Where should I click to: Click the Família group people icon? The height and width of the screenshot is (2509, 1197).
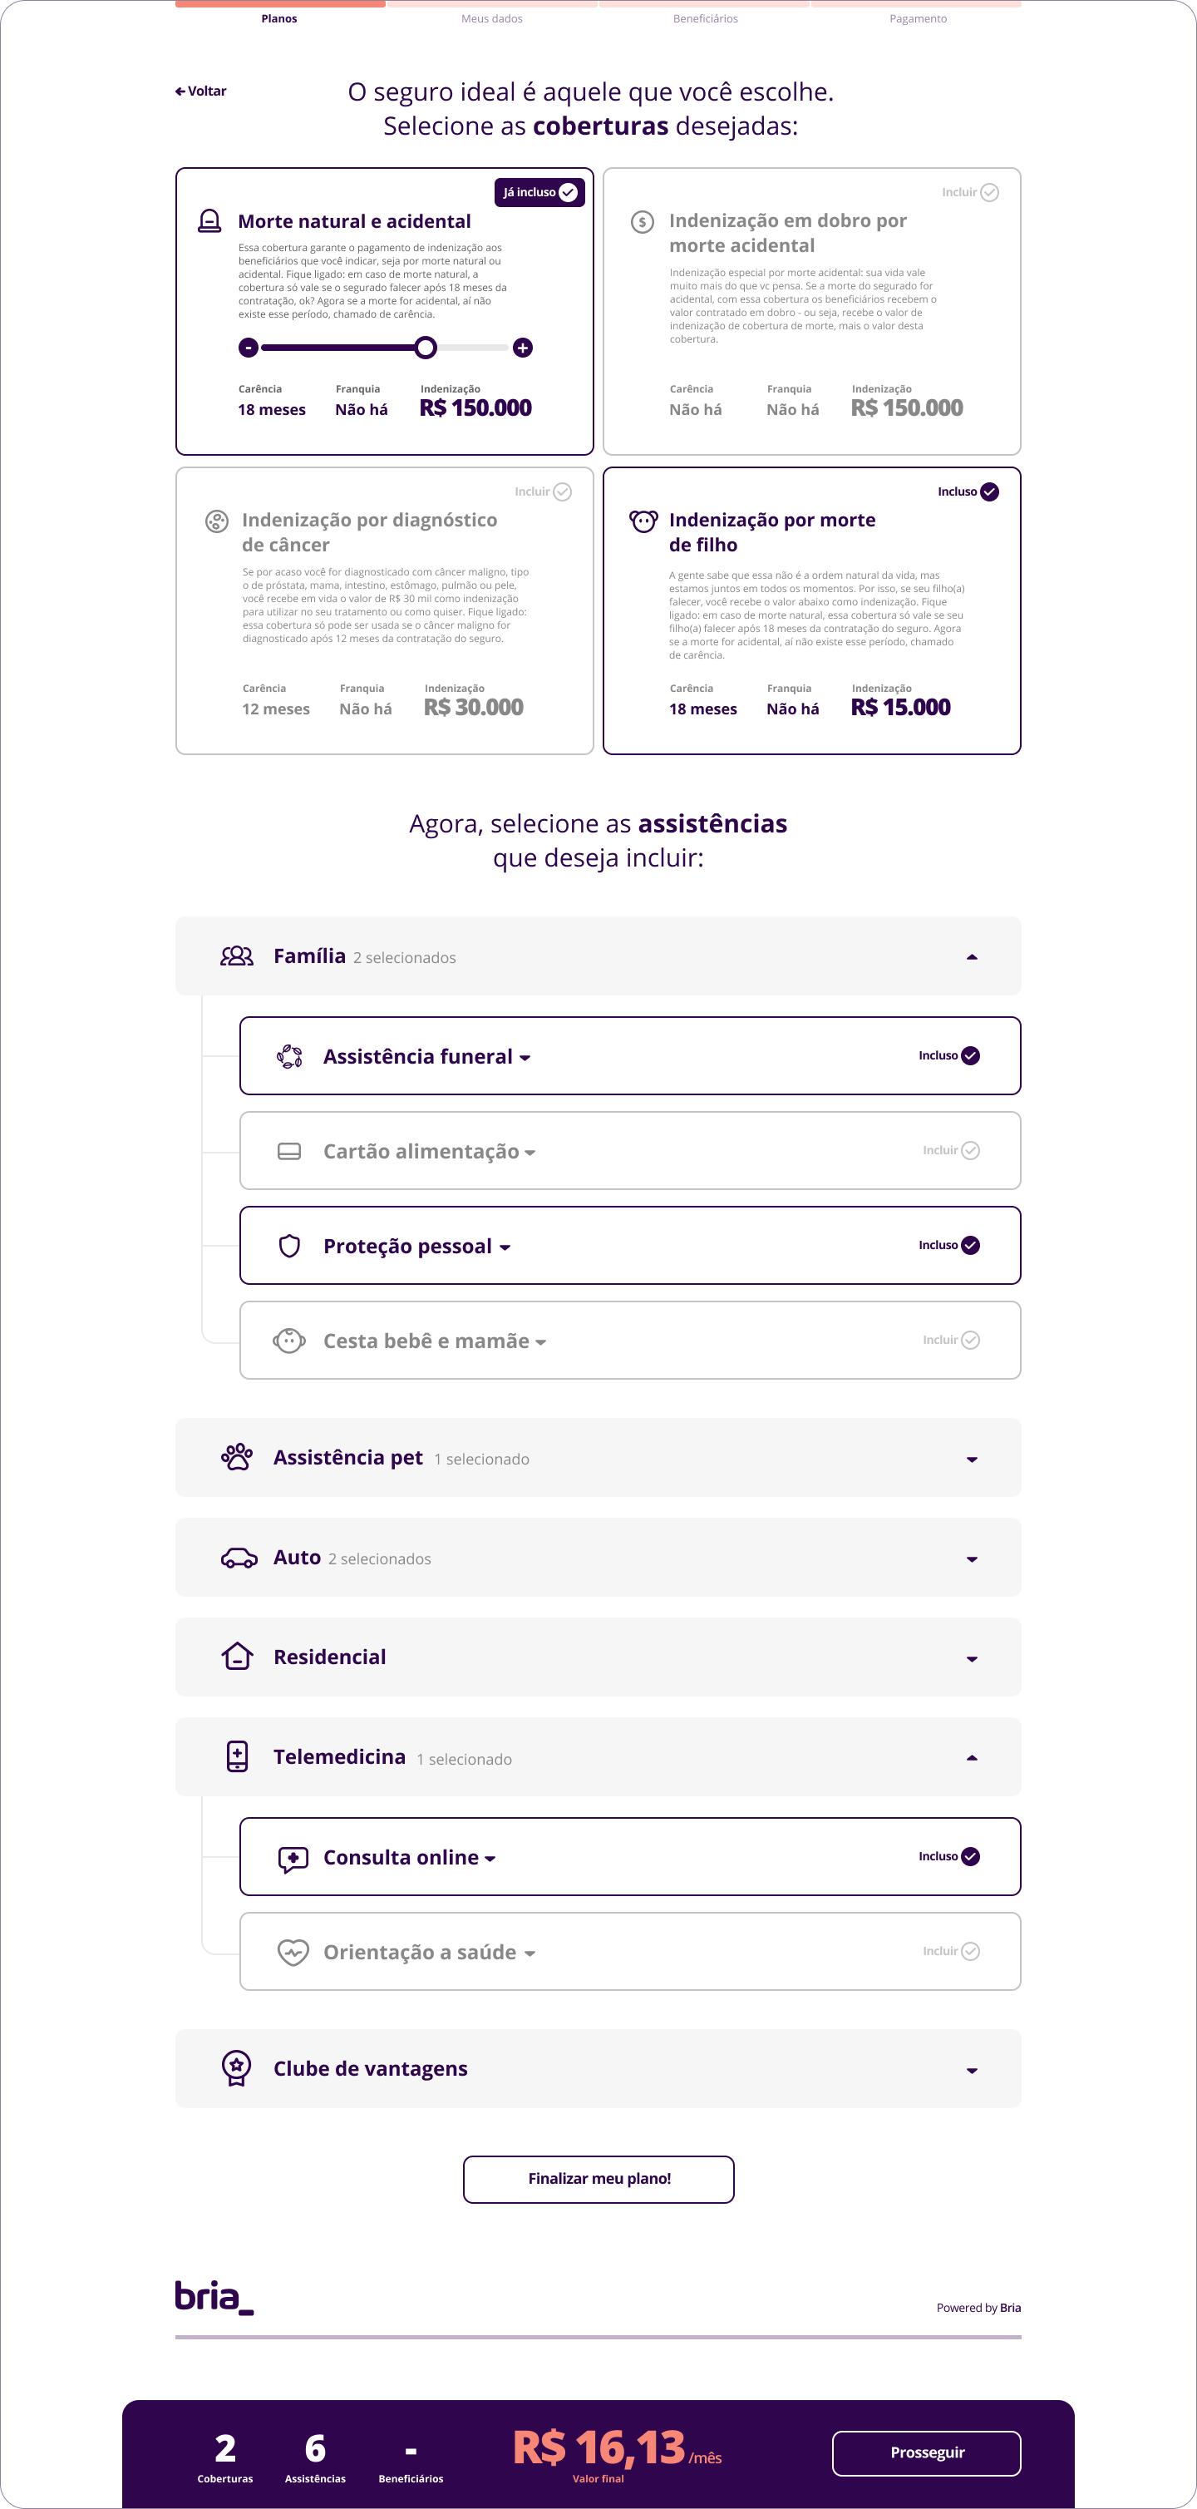pos(236,956)
